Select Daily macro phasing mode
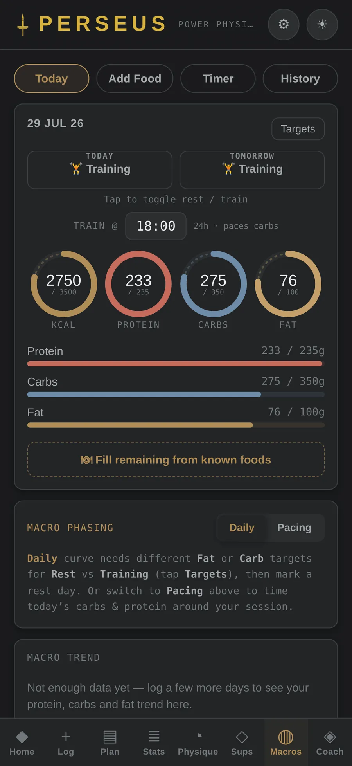This screenshot has height=766, width=352. (242, 528)
